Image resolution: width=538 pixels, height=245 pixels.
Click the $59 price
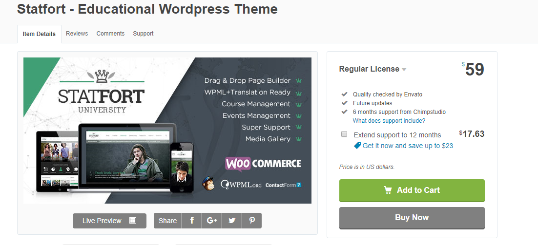473,70
